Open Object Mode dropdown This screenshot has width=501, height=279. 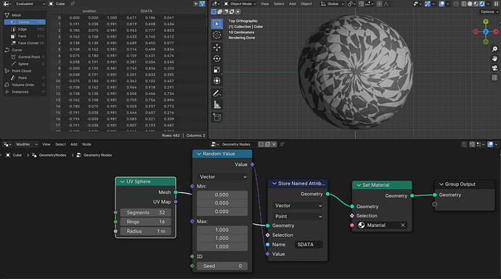click(x=240, y=4)
